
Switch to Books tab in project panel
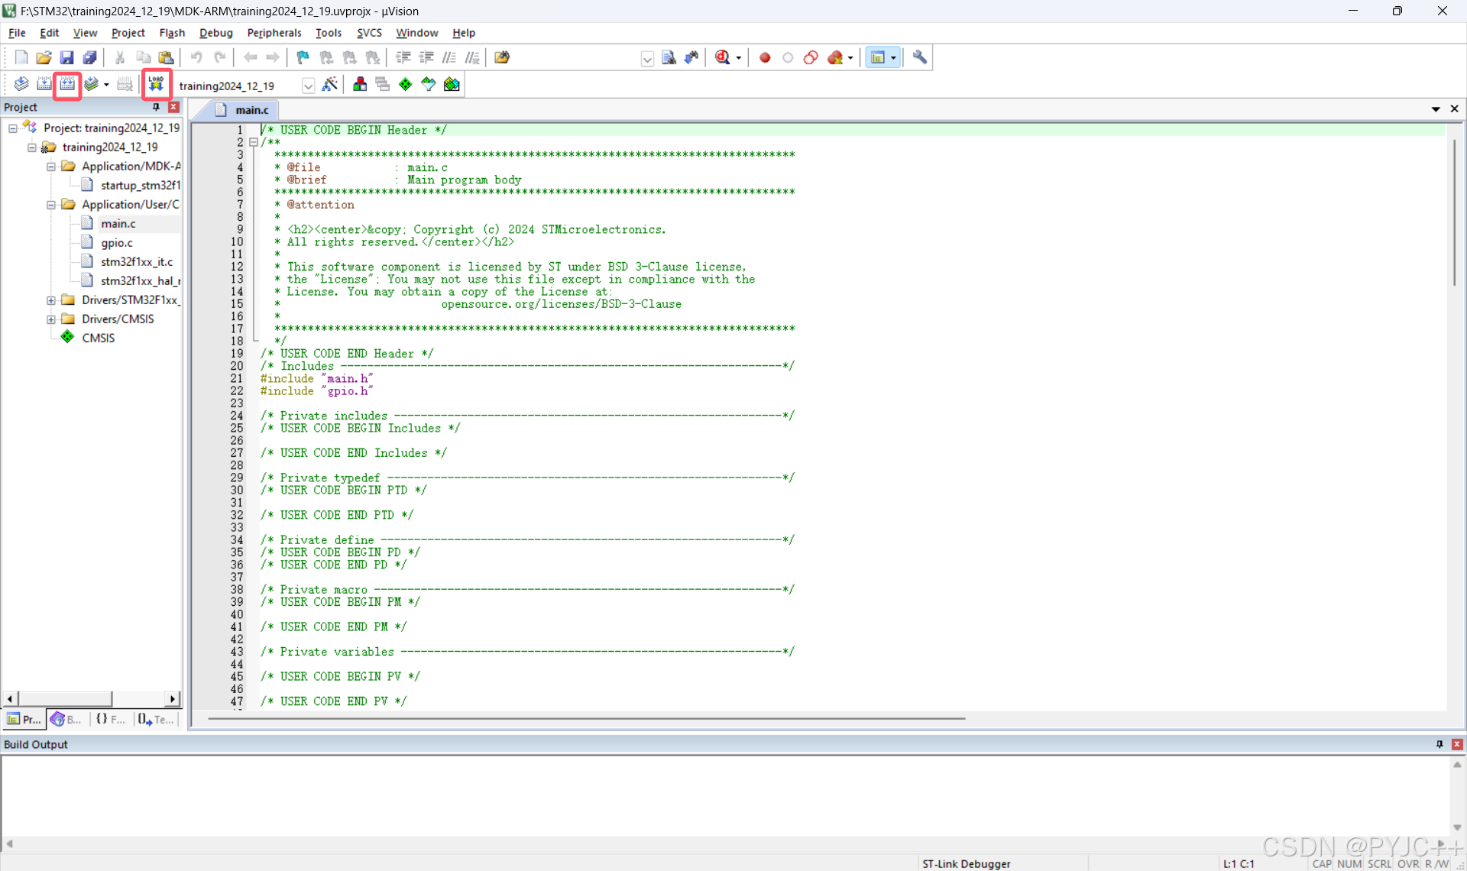66,719
